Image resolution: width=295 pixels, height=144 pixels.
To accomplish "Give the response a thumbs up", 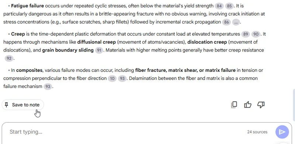I will (247, 105).
